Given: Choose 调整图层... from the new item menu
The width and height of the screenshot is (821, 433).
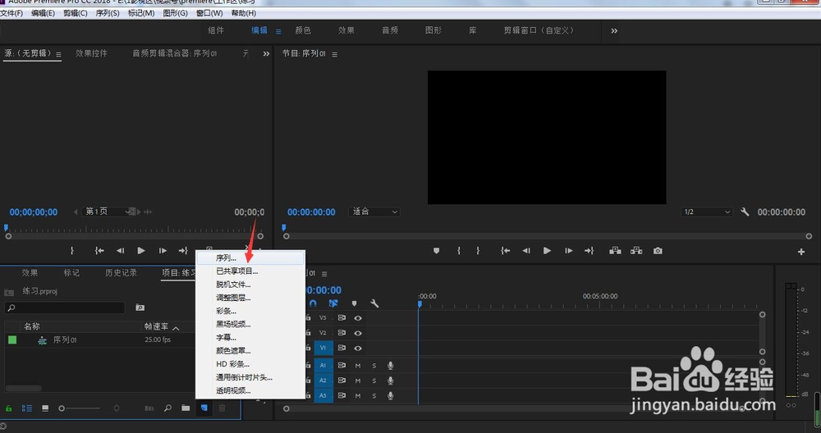Looking at the screenshot, I should (x=250, y=298).
